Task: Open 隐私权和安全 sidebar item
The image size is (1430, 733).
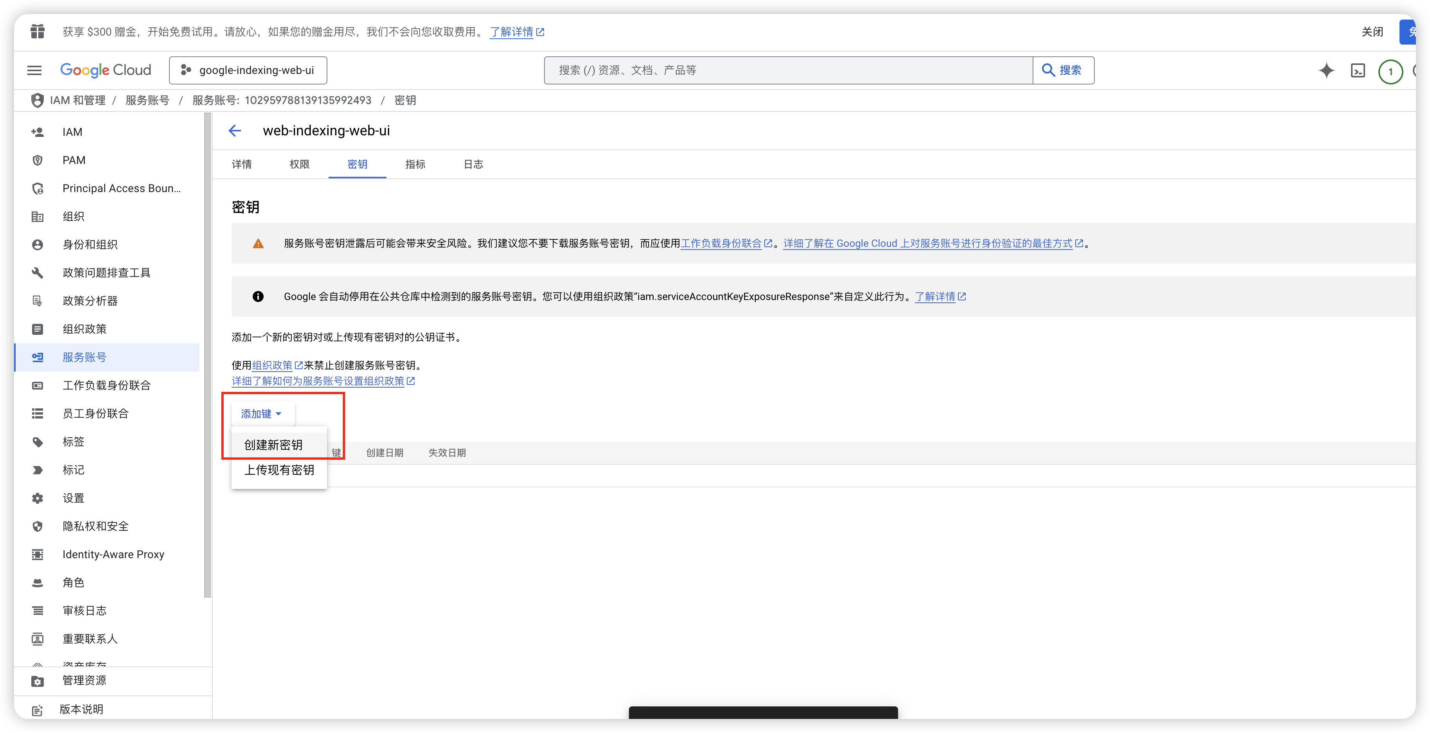Action: coord(106,526)
